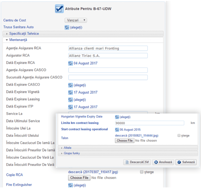The image size is (201, 188).
Task: Click calendar icon for Fire Extinguisher
Action: coord(70,185)
